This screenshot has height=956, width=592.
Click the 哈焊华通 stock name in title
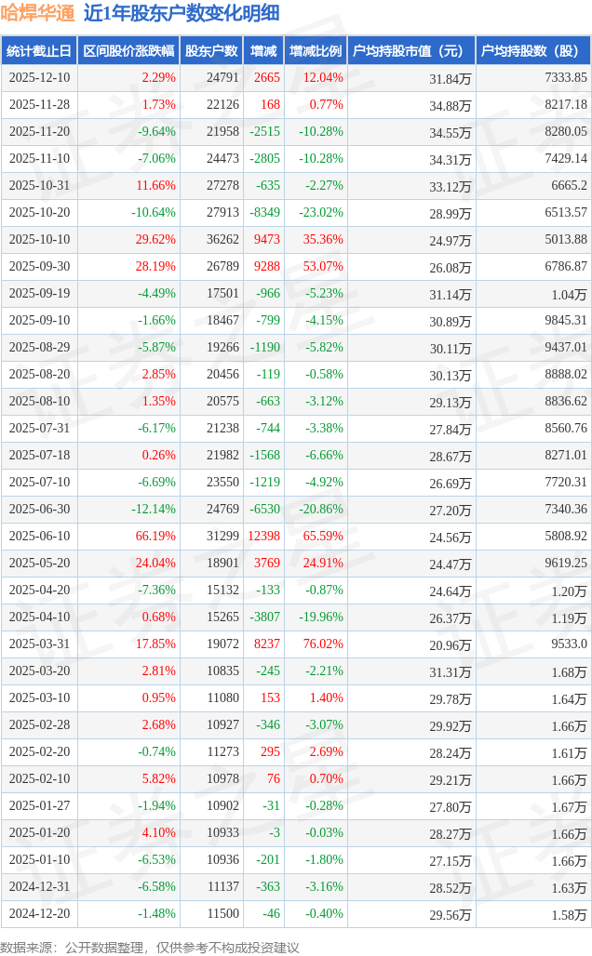coord(38,13)
